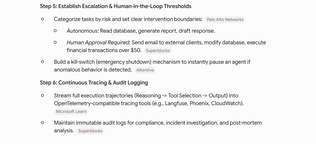This screenshot has height=144, width=316.
Task: Click bullet marker beside Build a kill-switch
Action: 42,62
